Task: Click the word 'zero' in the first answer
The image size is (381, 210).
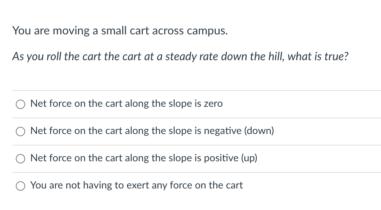Action: pos(213,104)
